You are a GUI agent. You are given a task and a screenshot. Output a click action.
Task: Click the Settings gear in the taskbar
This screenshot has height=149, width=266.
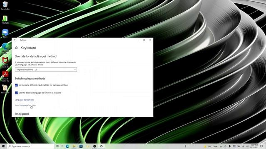tap(101, 146)
